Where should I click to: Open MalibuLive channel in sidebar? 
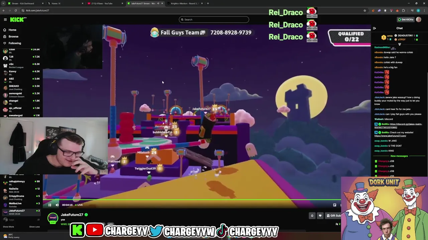(21, 205)
